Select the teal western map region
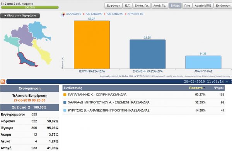 coord(12,41)
